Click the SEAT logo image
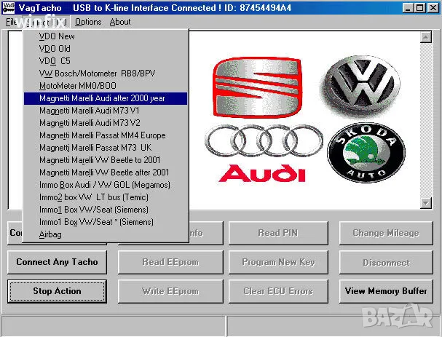Screen dimensions: 442x337 [x=257, y=87]
